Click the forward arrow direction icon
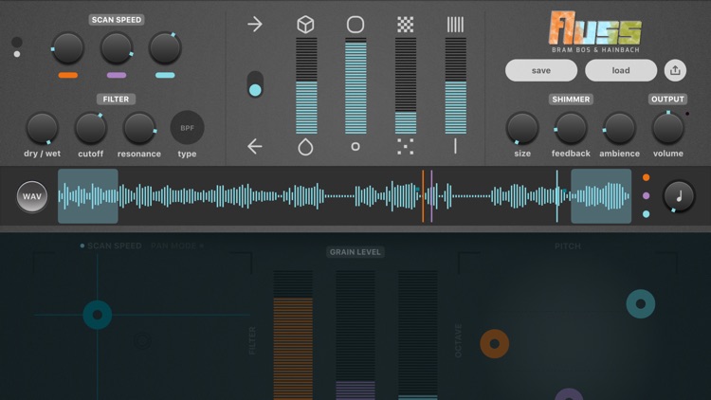Viewport: 711px width, 400px height. tap(255, 24)
